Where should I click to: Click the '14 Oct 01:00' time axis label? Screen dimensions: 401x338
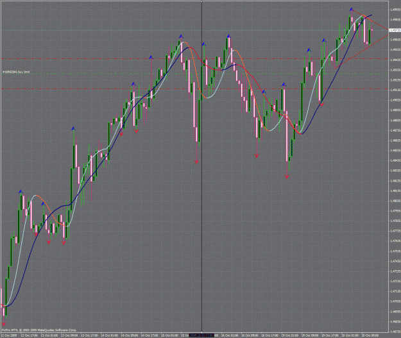[110, 335]
